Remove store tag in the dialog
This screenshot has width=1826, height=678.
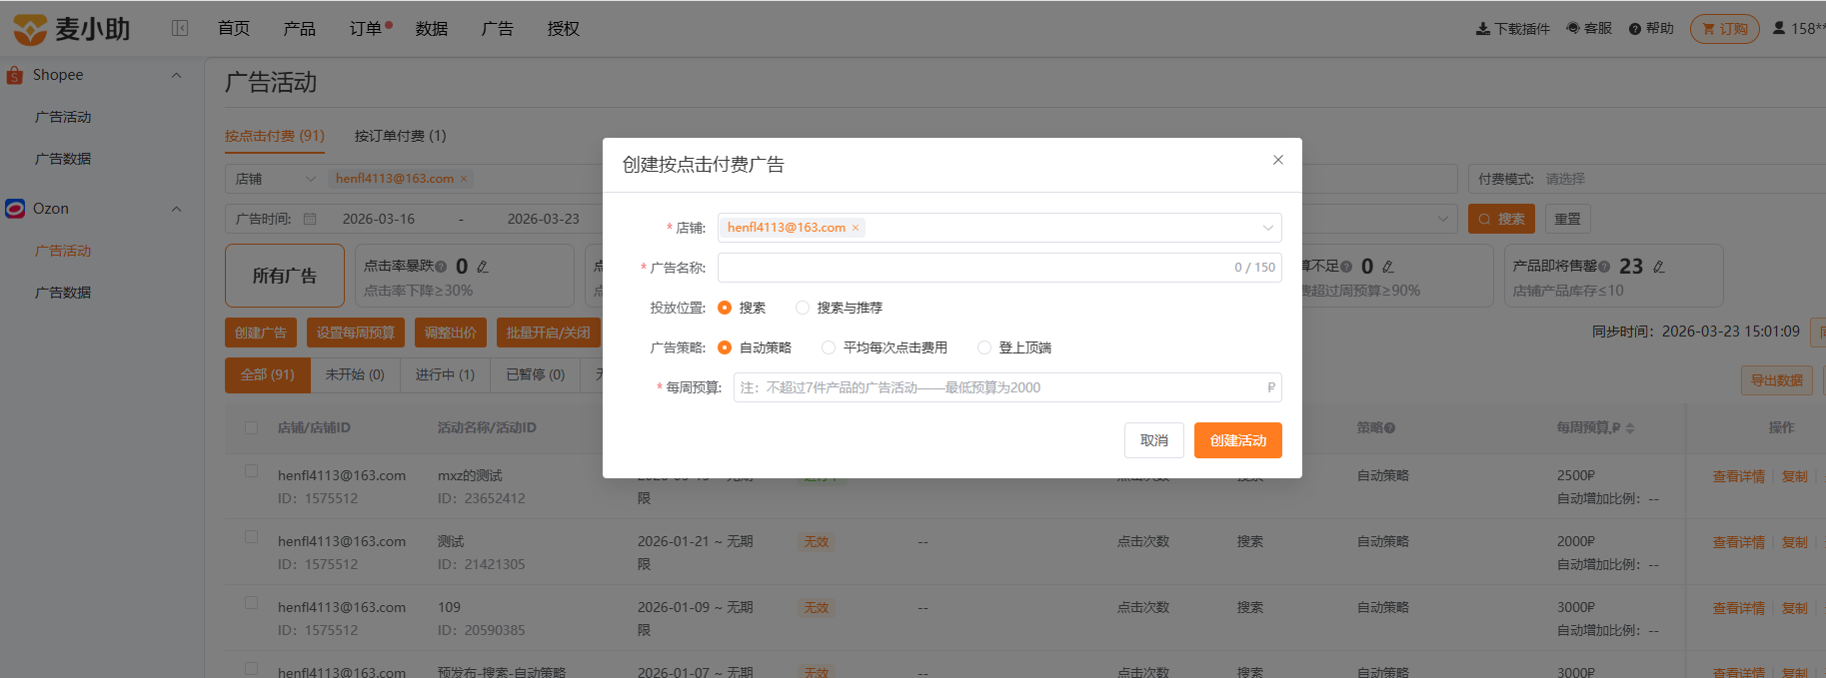point(856,228)
